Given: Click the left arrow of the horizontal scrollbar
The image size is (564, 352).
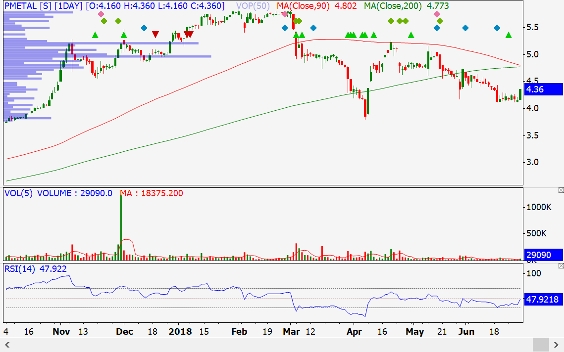Looking at the screenshot, I should tap(6, 344).
